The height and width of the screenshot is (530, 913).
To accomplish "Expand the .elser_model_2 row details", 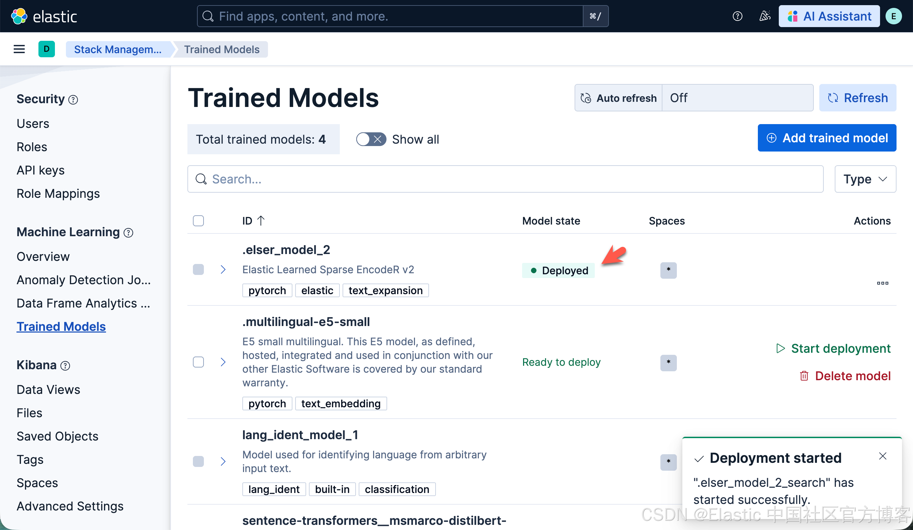I will [223, 269].
